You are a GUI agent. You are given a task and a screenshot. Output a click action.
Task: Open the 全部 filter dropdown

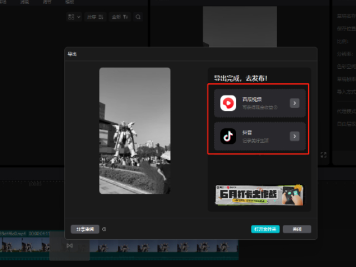click(120, 17)
